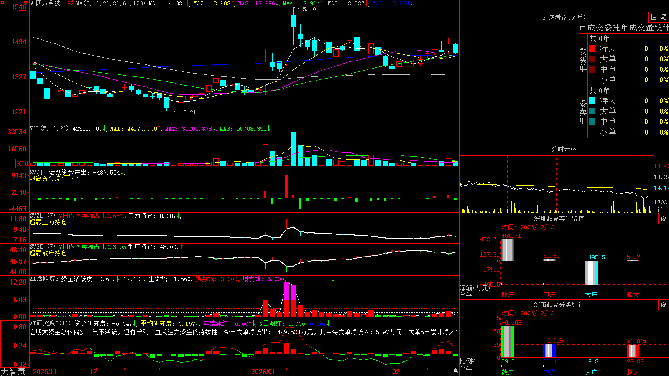Click the small red square icon at top-left corner
This screenshot has height=376, width=669.
[x=3, y=3]
